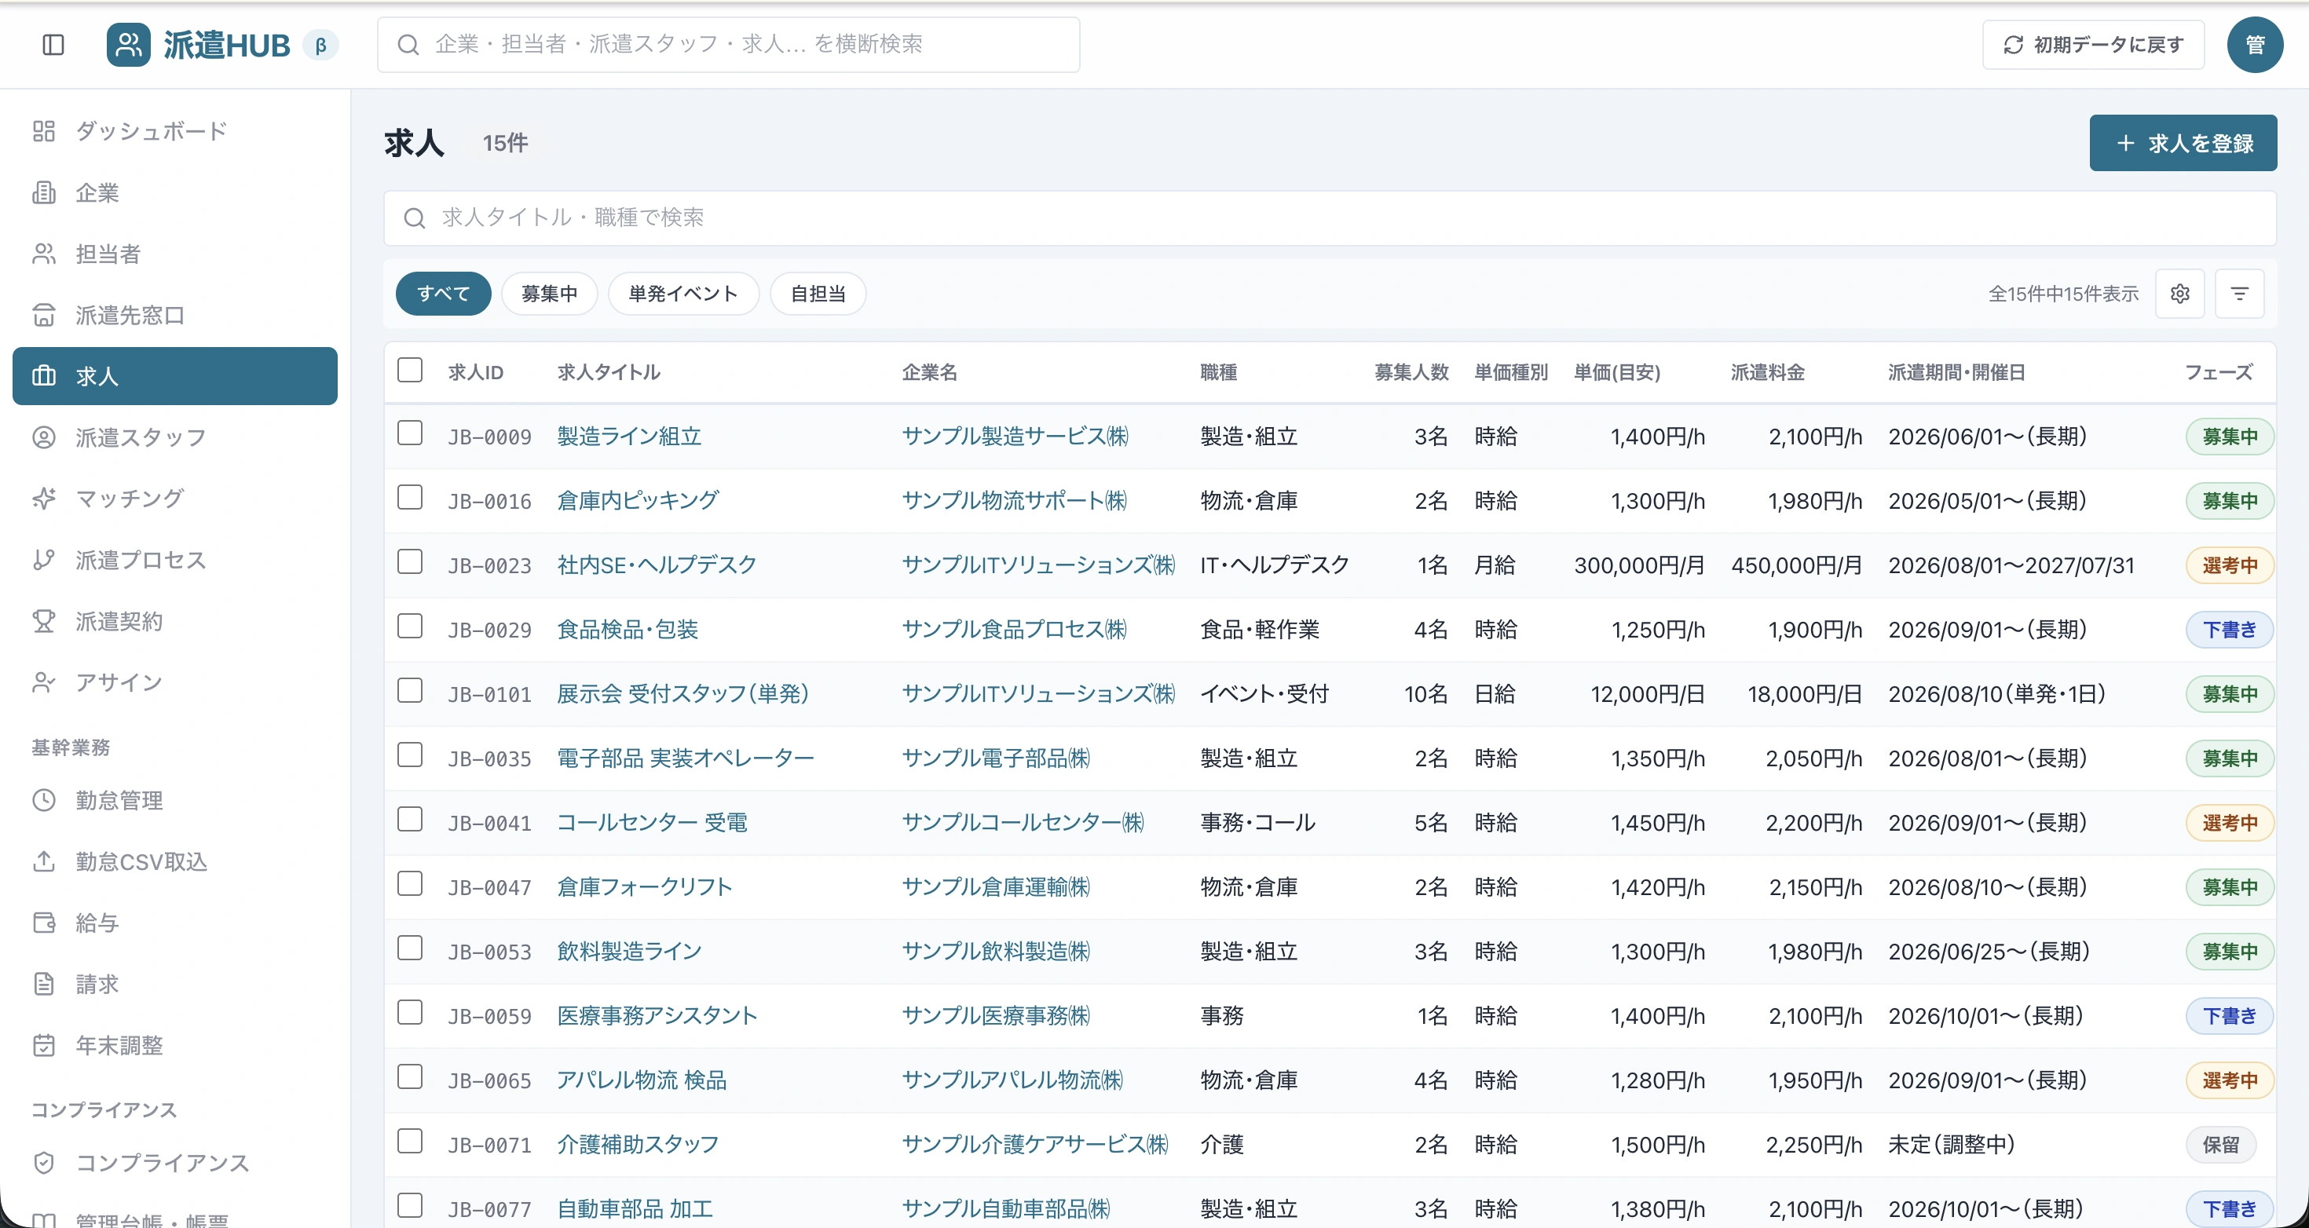Viewport: 2309px width, 1228px height.
Task: Select the すべて filter tab
Action: click(x=443, y=293)
